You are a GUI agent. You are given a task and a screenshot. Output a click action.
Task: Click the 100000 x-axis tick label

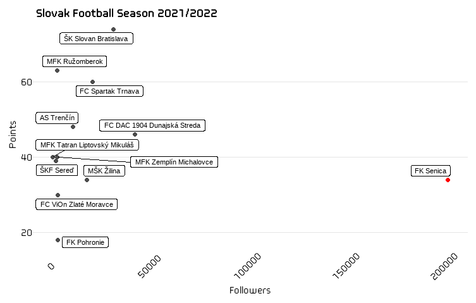tap(248, 266)
